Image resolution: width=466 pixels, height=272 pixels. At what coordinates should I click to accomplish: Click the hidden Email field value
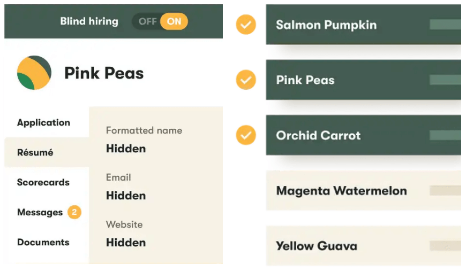126,196
